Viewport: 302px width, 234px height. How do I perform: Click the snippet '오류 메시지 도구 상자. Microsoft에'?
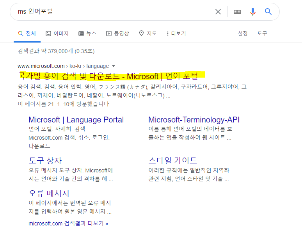71,175
